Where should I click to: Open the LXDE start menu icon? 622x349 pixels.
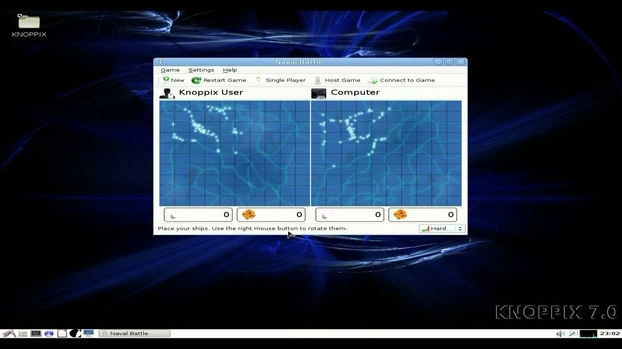coord(9,333)
